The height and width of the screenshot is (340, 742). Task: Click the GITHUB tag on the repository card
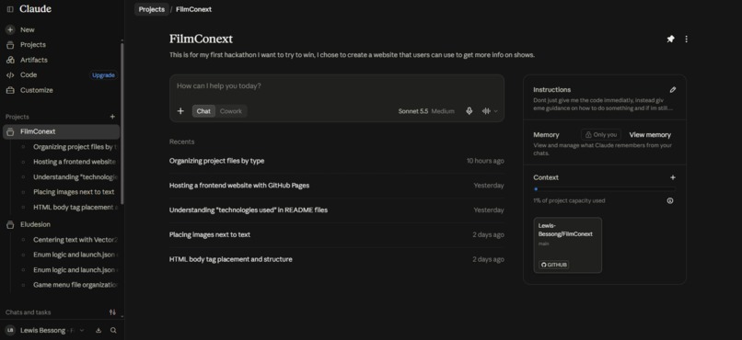point(553,265)
